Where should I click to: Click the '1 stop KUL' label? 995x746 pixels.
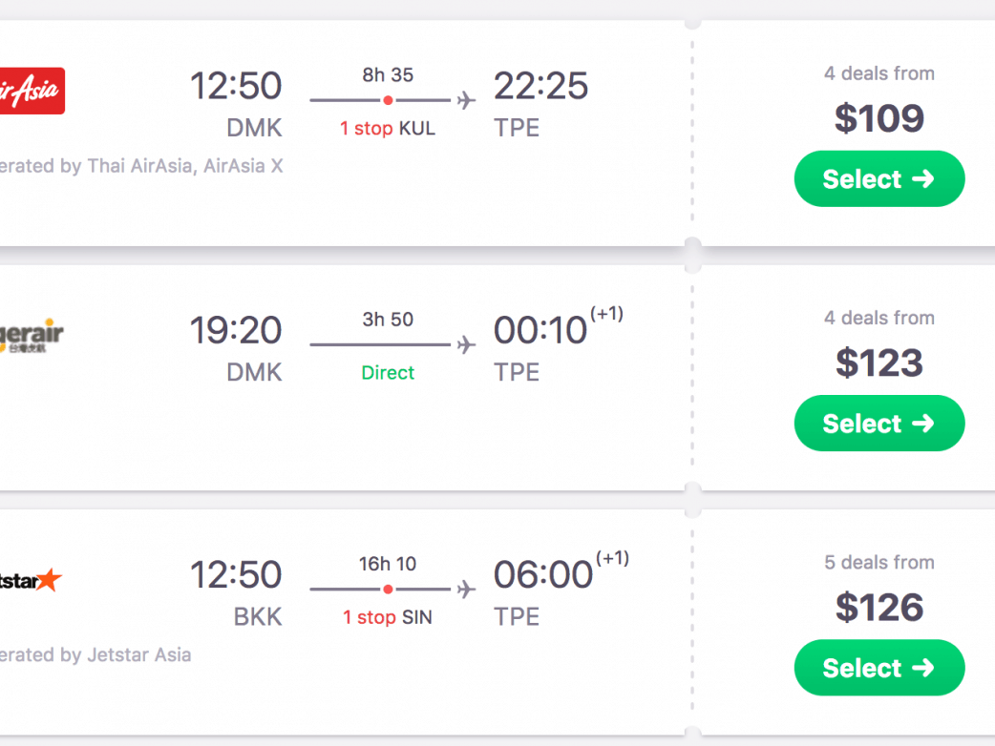(x=388, y=129)
